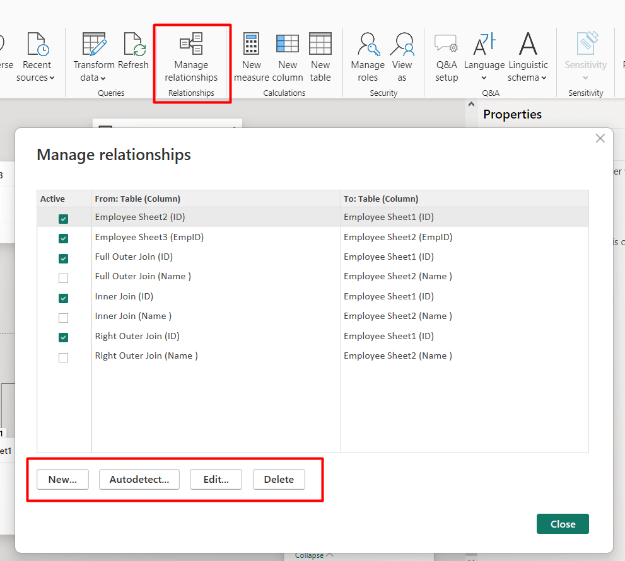Open Manage roles in the Security group
This screenshot has height=561, width=625.
[x=368, y=57]
